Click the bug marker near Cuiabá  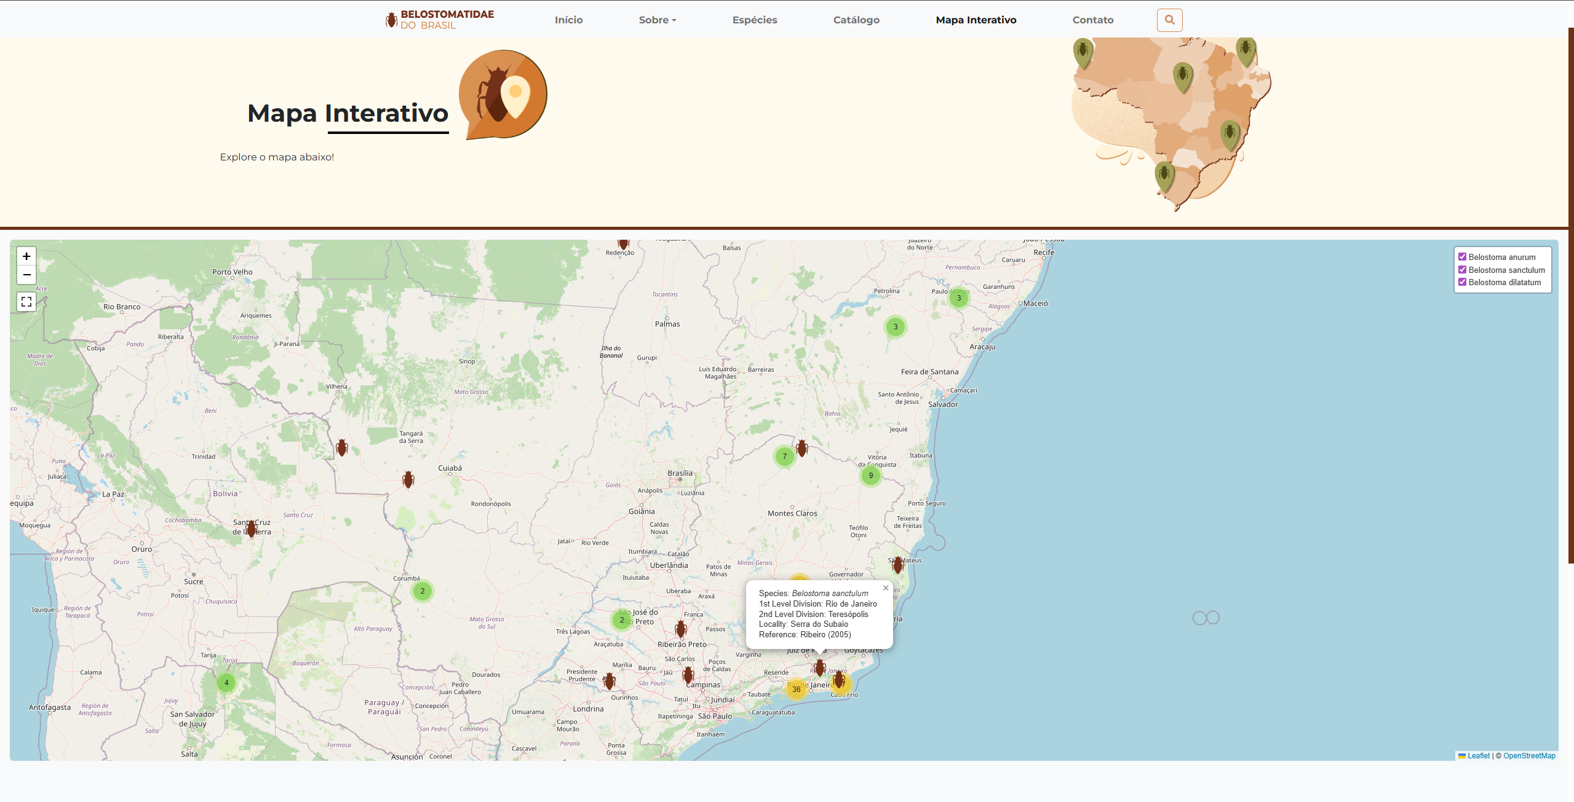(408, 479)
